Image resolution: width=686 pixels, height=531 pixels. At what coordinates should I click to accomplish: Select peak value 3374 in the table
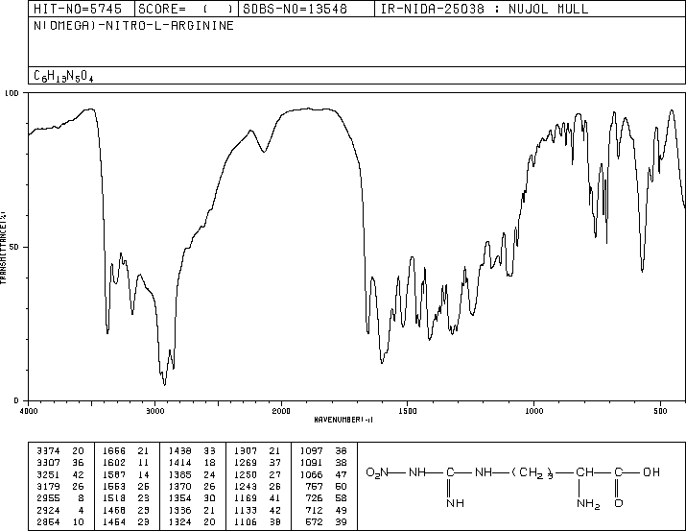coord(48,450)
